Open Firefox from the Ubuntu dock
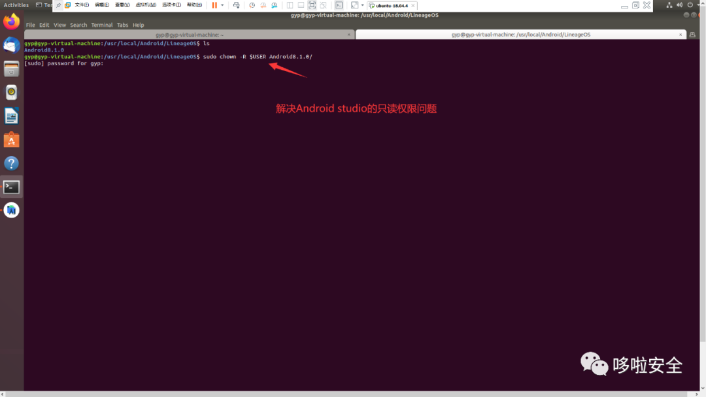The image size is (706, 397). [11, 22]
